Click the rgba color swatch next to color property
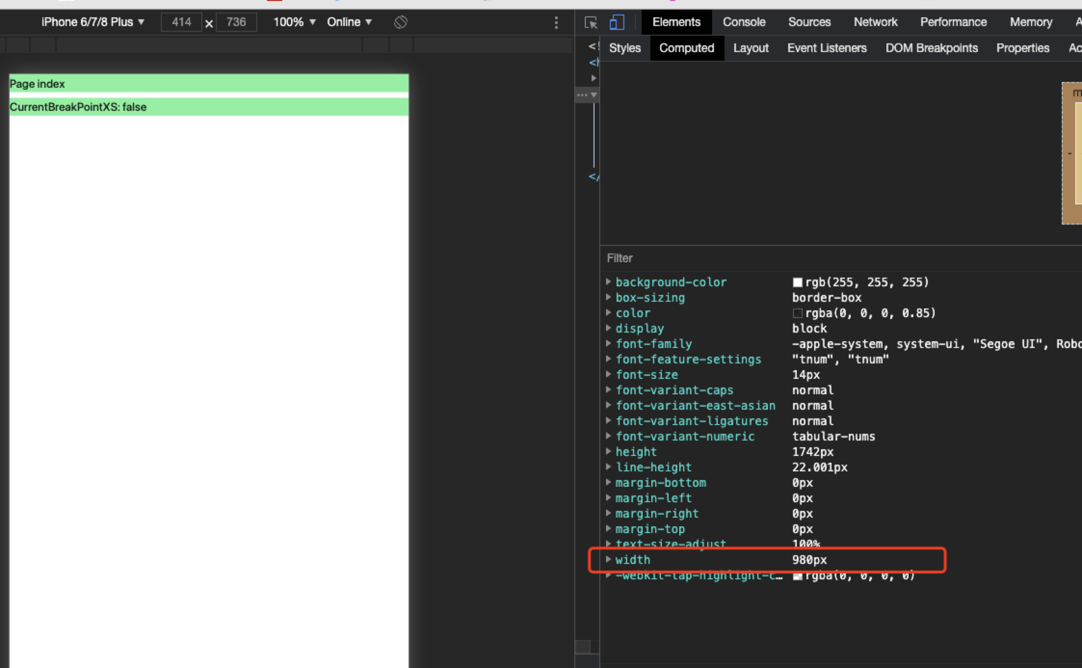The width and height of the screenshot is (1082, 668). pos(799,313)
